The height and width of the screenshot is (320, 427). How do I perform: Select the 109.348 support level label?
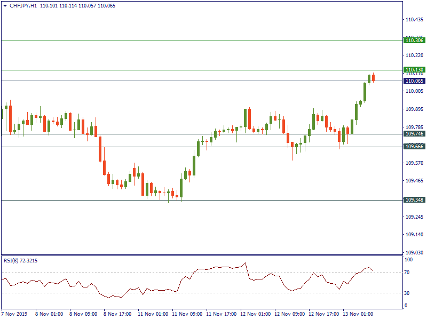pyautogui.click(x=415, y=200)
